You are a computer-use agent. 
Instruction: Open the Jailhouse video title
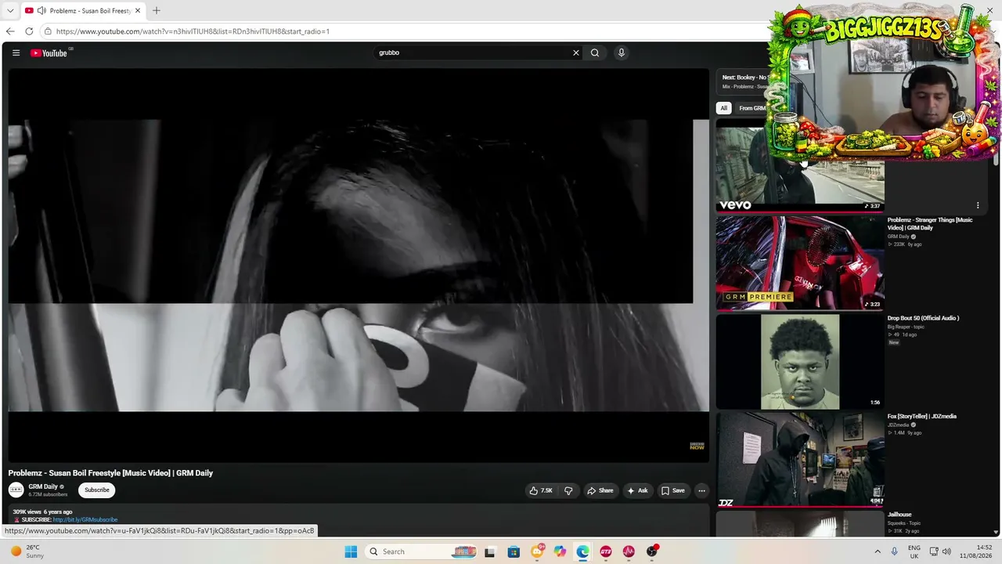coord(899,515)
